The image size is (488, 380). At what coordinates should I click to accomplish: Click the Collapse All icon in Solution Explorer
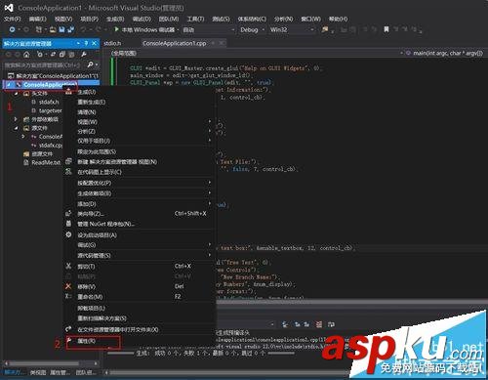[x=62, y=55]
